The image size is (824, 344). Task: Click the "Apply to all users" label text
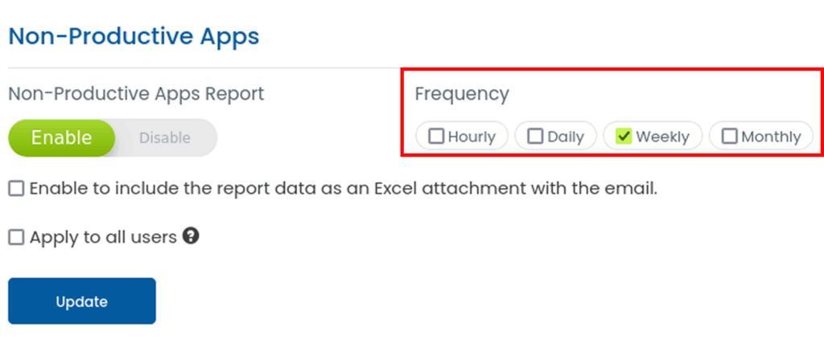coord(103,237)
